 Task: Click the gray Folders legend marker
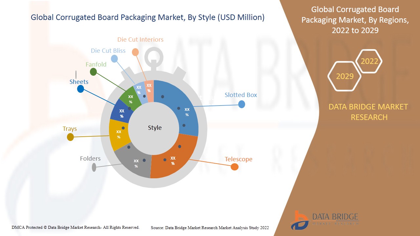(94, 167)
